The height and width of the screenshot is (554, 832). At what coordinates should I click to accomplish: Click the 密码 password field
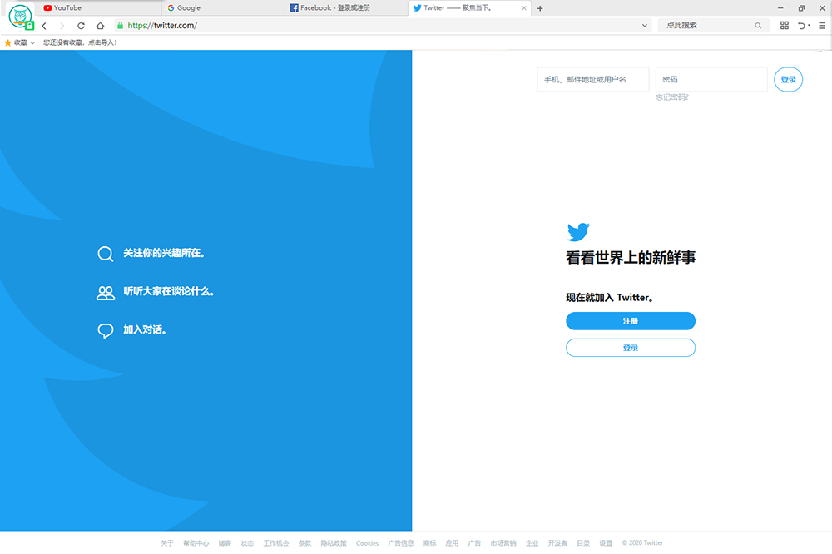pos(711,80)
